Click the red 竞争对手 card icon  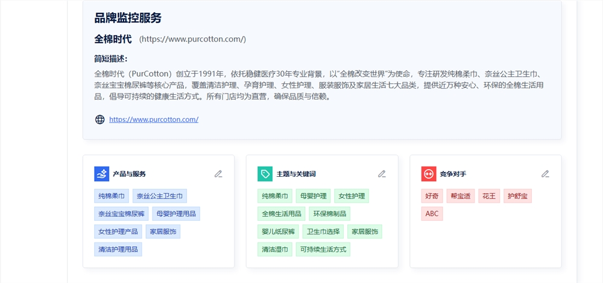click(429, 174)
